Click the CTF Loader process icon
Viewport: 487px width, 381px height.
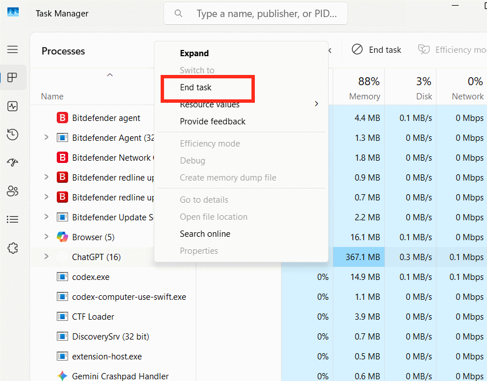tap(62, 316)
